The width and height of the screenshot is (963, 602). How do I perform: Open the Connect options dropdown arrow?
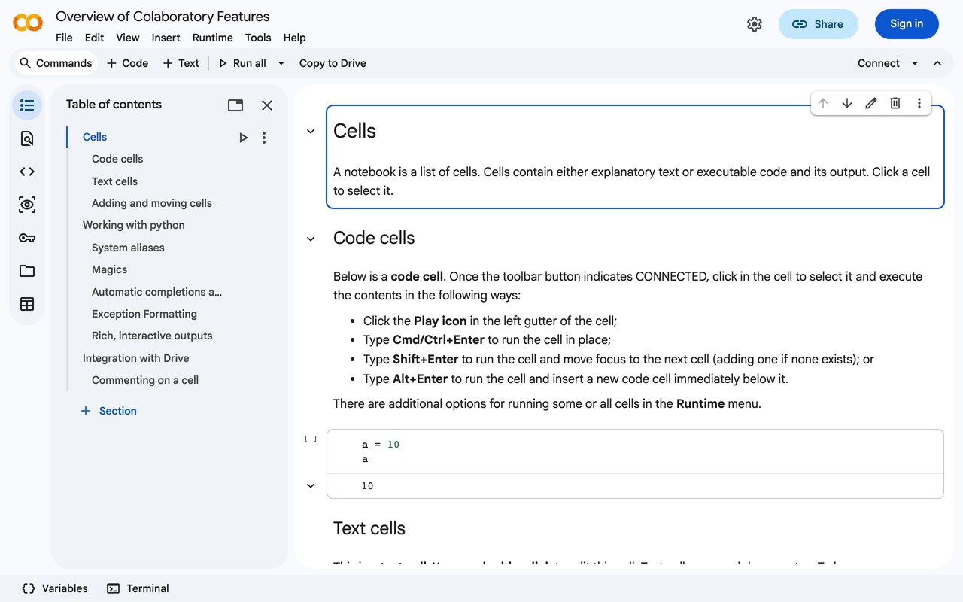tap(915, 63)
